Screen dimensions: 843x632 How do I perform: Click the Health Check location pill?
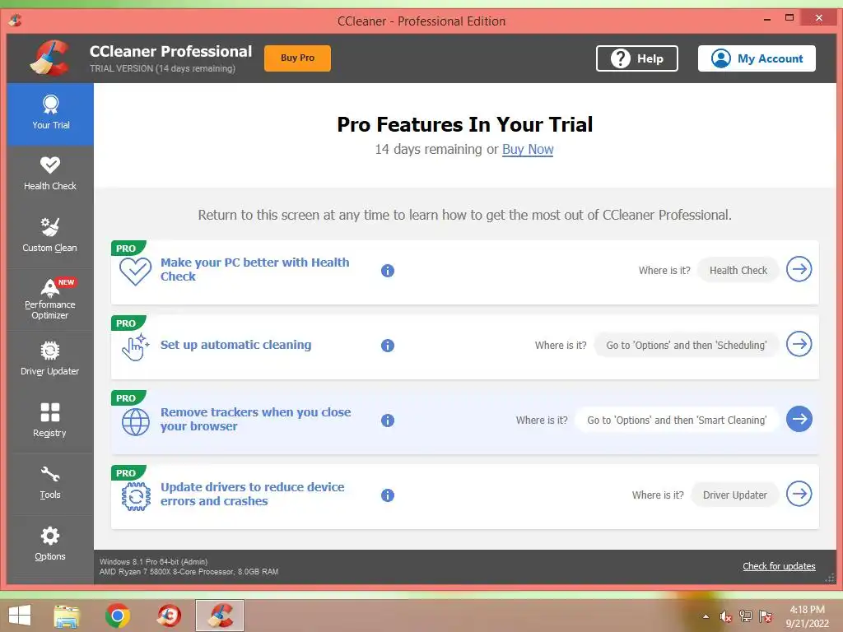click(738, 270)
